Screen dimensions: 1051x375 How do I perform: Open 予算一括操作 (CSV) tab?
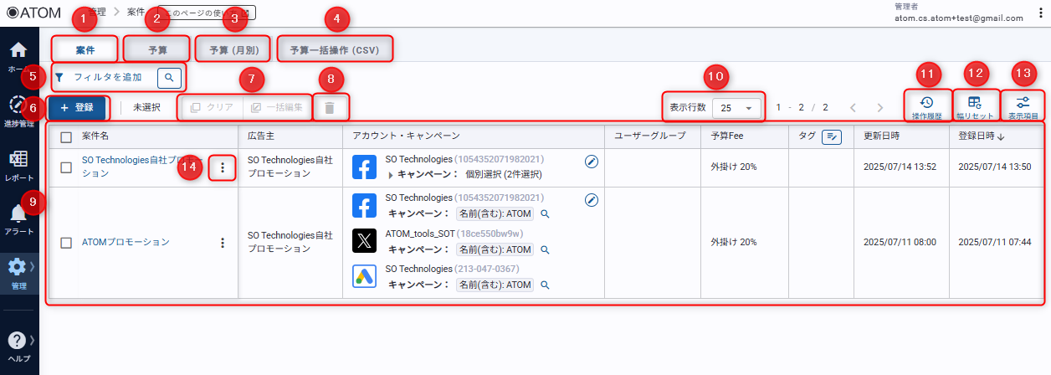335,50
